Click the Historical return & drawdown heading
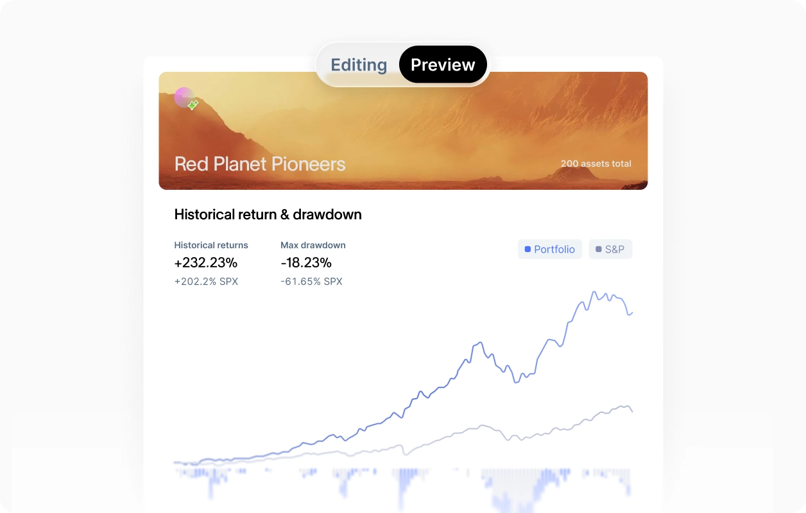 (268, 215)
